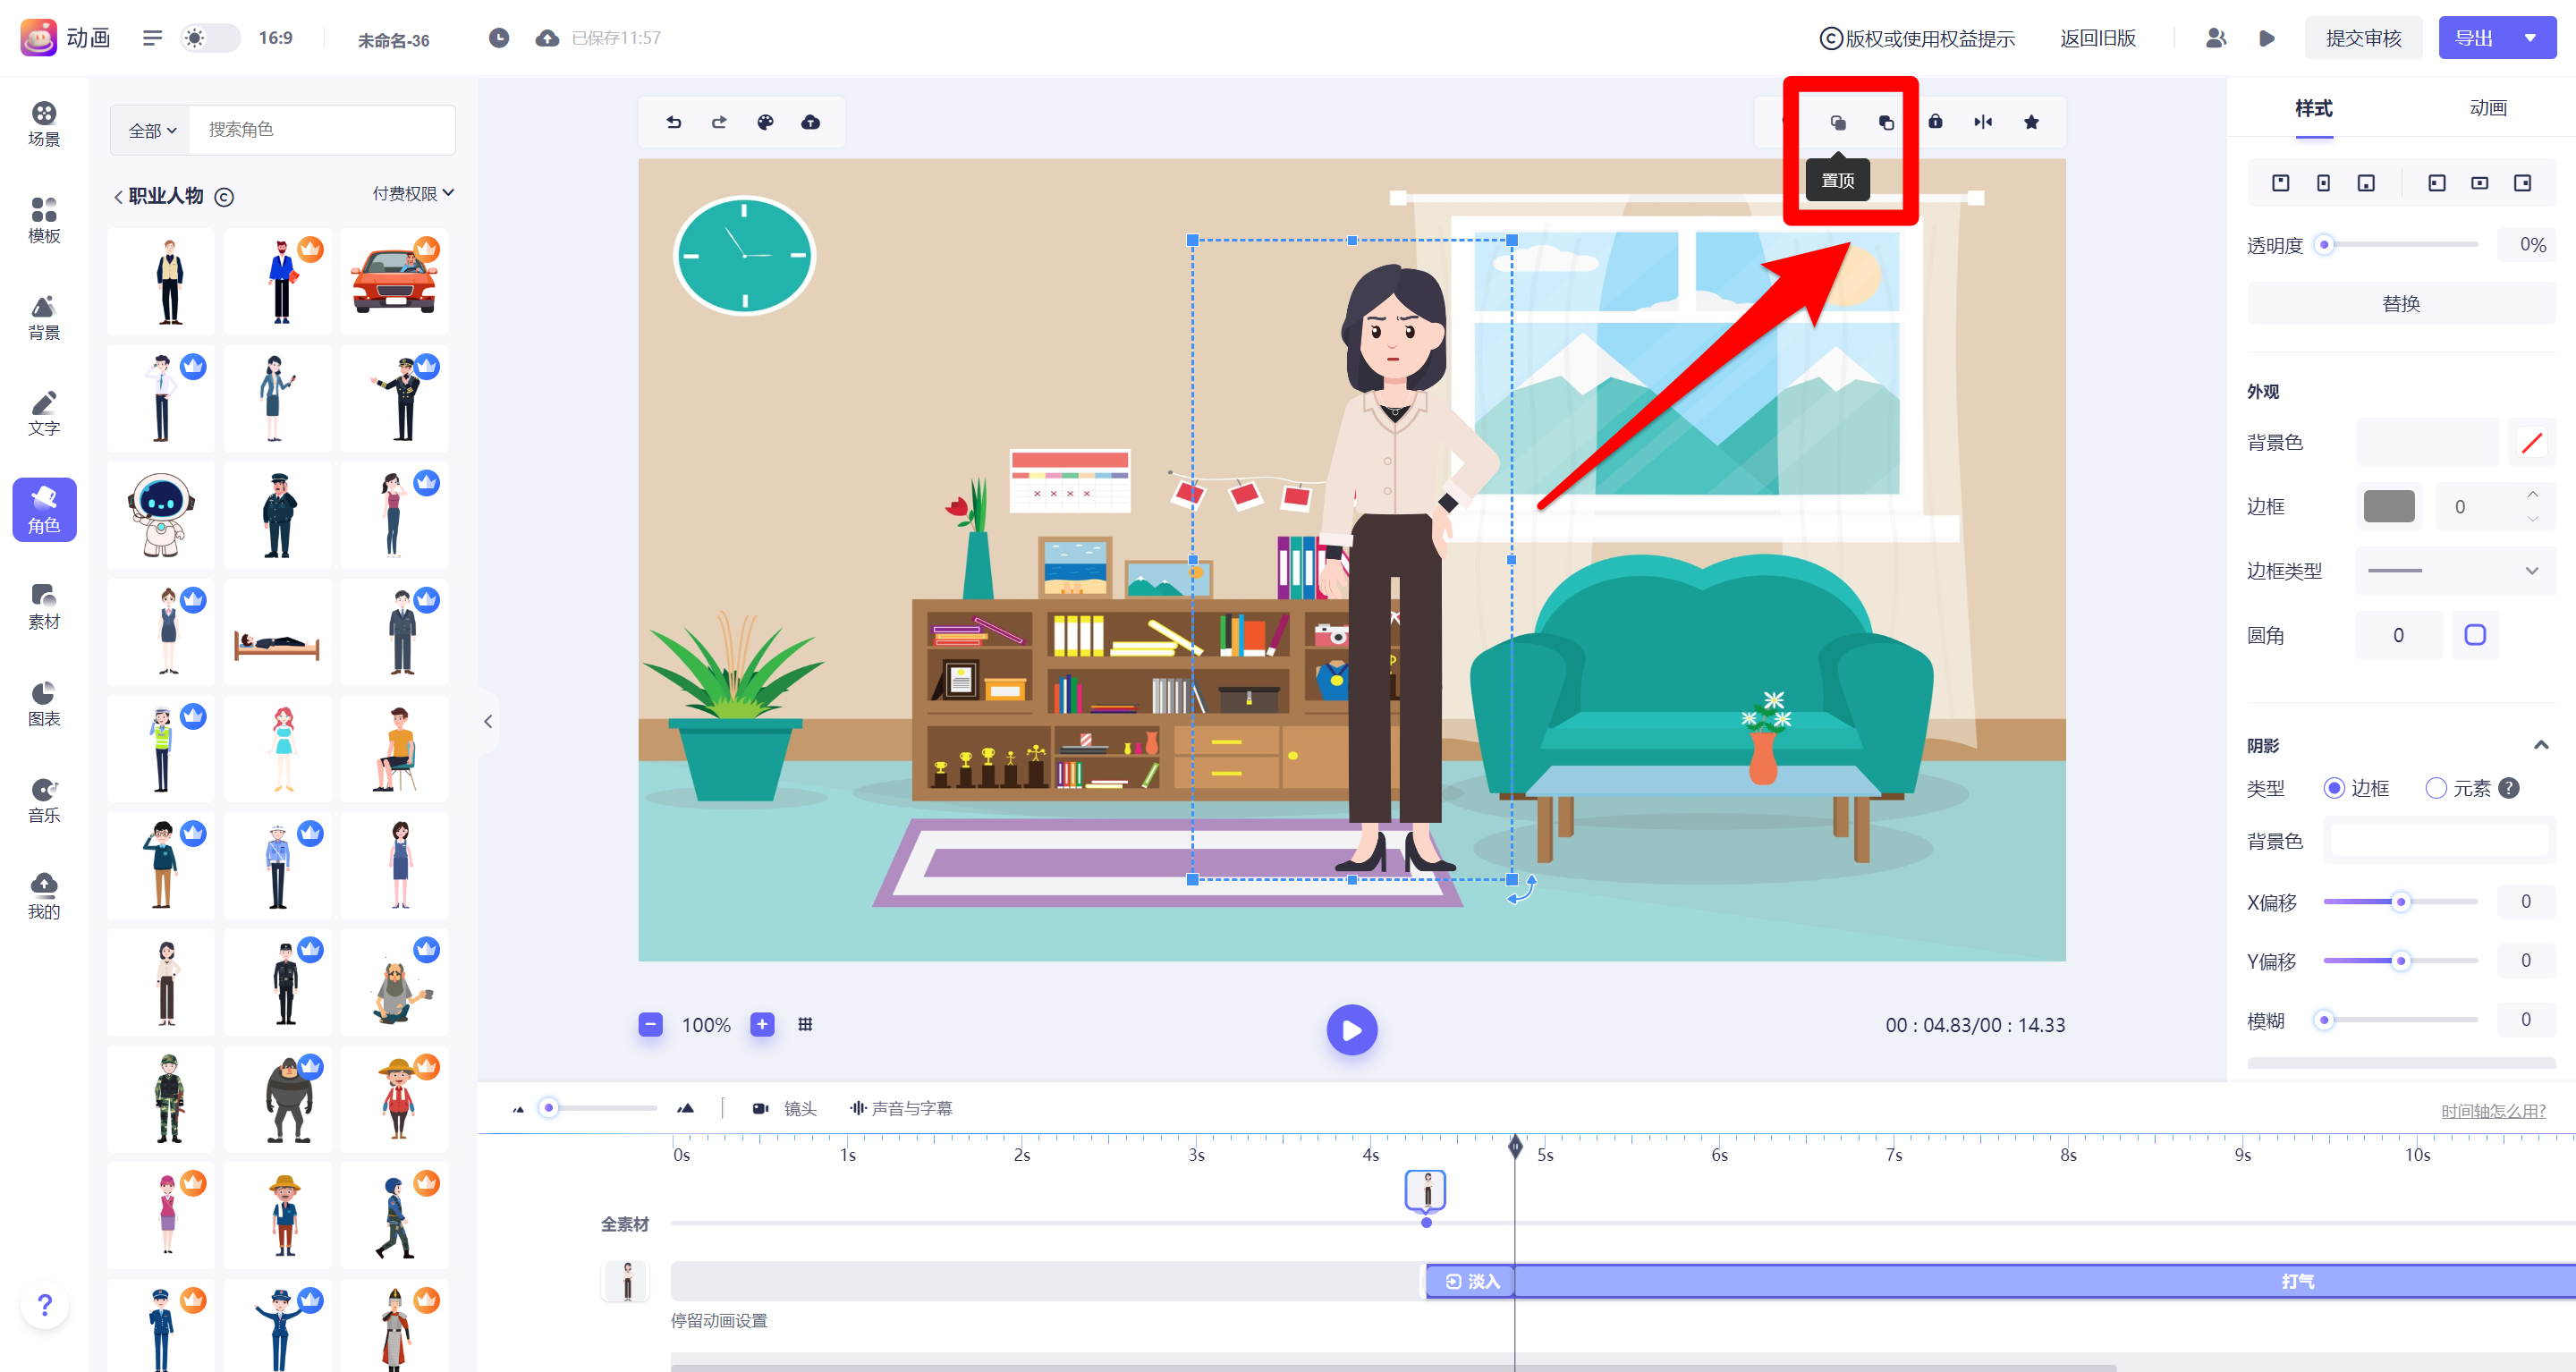2576x1372 pixels.
Task: Select the 元素 shadow type radio
Action: click(2436, 788)
